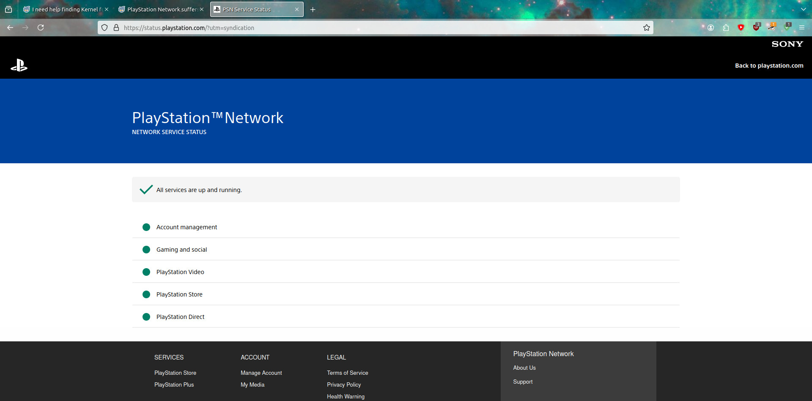The height and width of the screenshot is (401, 812).
Task: Click the site padlock icon
Action: 116,27
